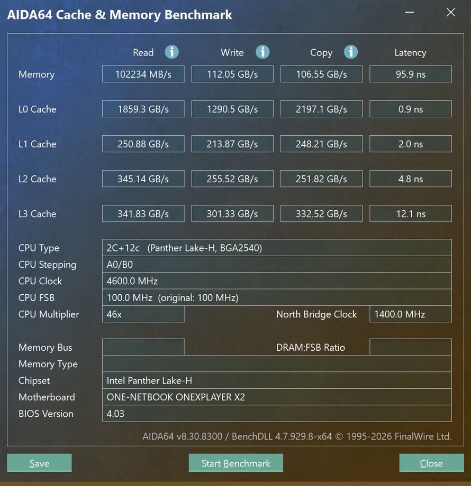The image size is (471, 486).
Task: Click the CPU Clock value 4600.0 MHz
Action: pyautogui.click(x=277, y=281)
